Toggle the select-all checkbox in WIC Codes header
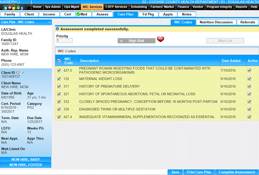Viewport: 259px width, 175px height. click(59, 61)
